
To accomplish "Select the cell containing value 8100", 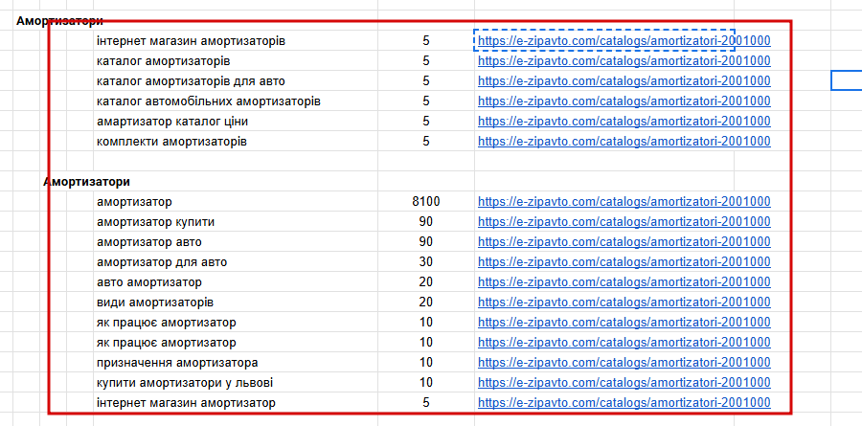I will tap(426, 202).
